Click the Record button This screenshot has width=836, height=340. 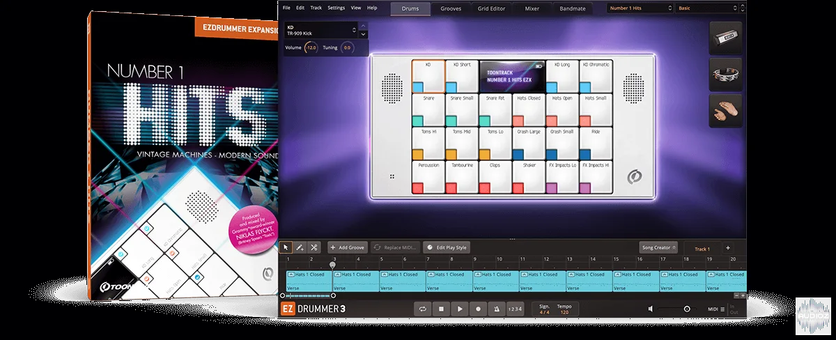pyautogui.click(x=479, y=308)
